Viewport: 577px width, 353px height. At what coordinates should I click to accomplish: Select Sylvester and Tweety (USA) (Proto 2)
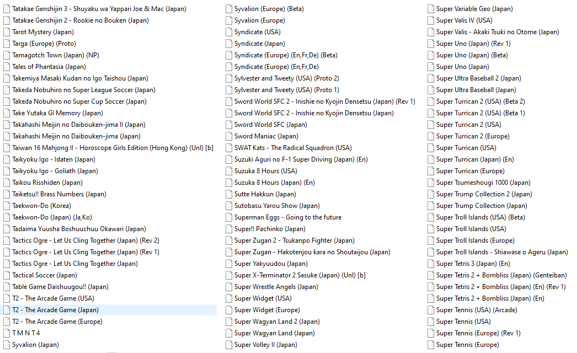click(287, 78)
